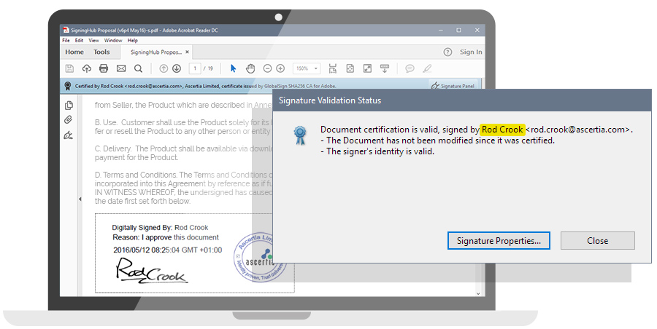Image resolution: width=657 pixels, height=329 pixels.
Task: Go to previous page arrow
Action: [164, 68]
